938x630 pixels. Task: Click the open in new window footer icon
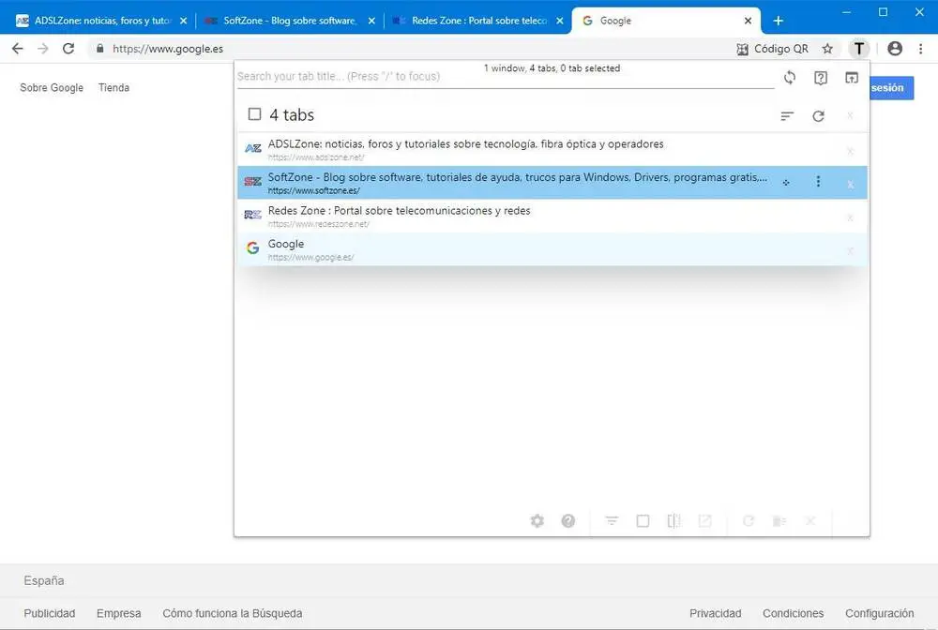[704, 520]
